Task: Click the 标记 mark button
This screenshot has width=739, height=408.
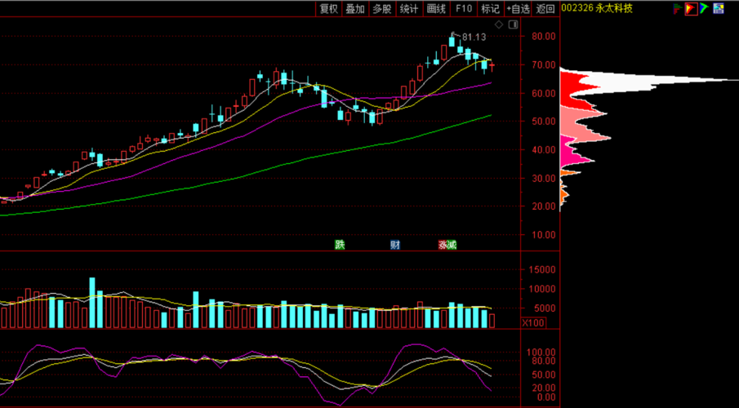Action: [490, 8]
